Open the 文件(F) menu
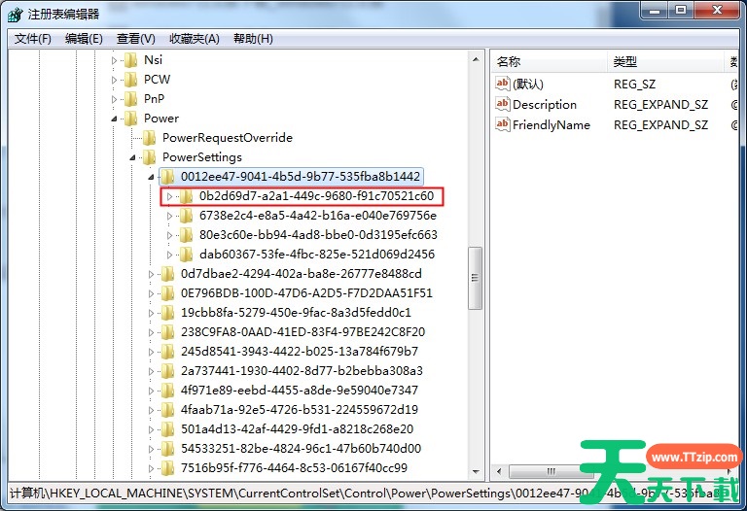 coord(32,39)
